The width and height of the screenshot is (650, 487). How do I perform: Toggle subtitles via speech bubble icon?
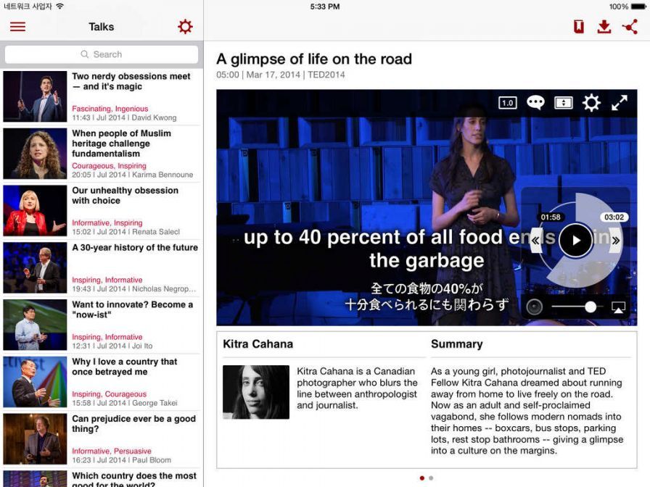pyautogui.click(x=535, y=102)
